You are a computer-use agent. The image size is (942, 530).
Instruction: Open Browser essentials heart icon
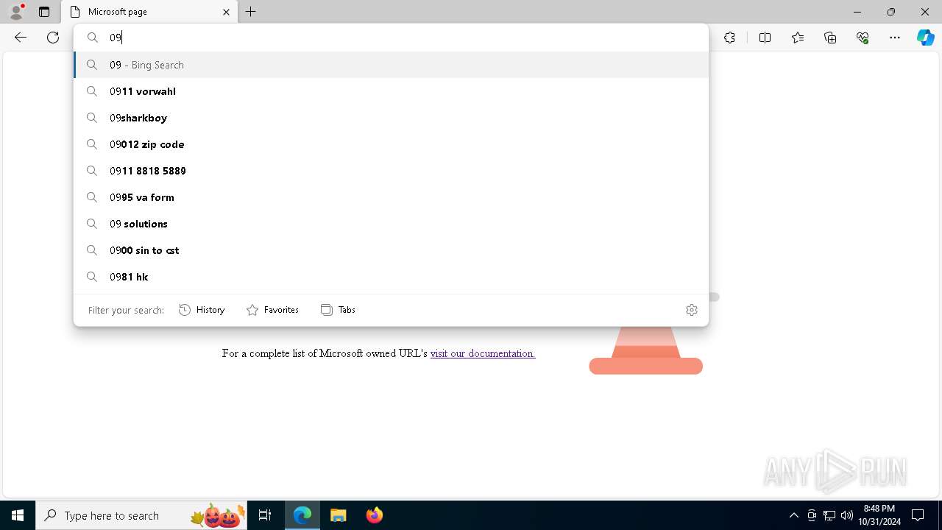pos(863,38)
